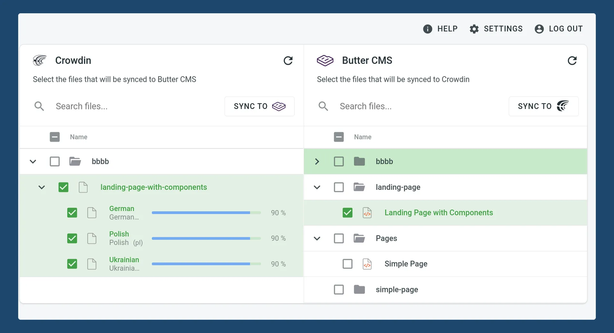Select the Pages folder name
614x333 pixels.
click(386, 238)
